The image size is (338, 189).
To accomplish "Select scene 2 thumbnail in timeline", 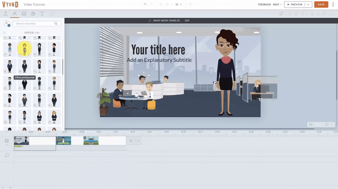I will tap(63, 141).
